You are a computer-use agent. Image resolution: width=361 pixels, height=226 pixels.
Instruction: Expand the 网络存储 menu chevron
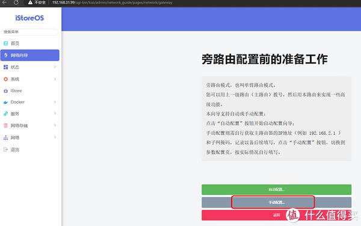point(55,125)
